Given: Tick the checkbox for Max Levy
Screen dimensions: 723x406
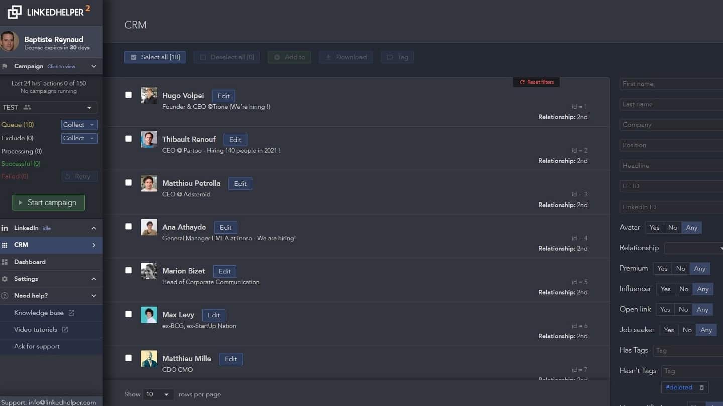Looking at the screenshot, I should coord(129,314).
